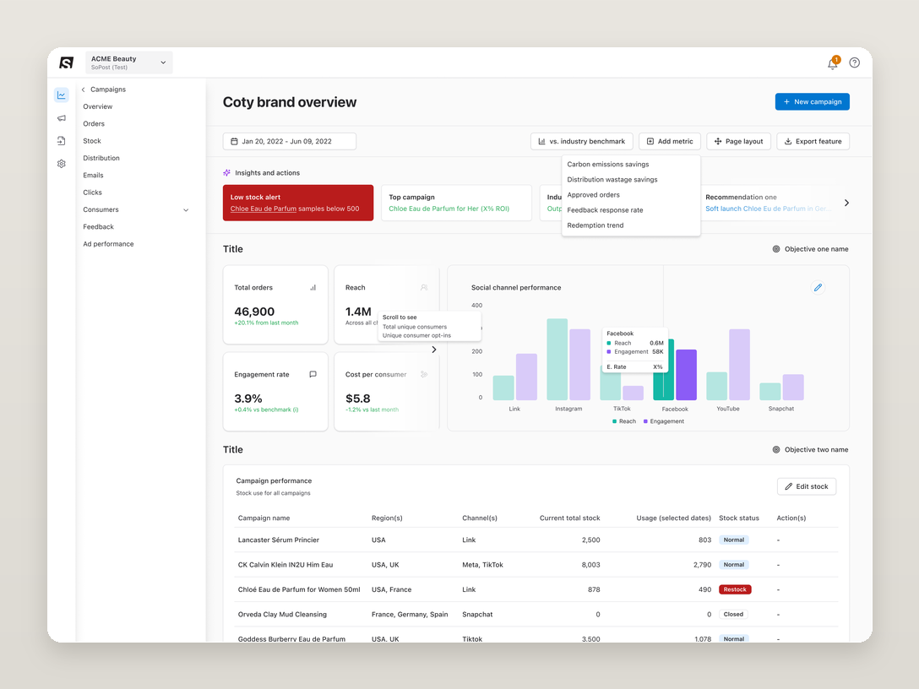The height and width of the screenshot is (689, 919).
Task: Click the Export feature button
Action: click(813, 141)
